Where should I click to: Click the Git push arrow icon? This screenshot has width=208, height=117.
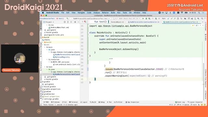(x=175, y=19)
